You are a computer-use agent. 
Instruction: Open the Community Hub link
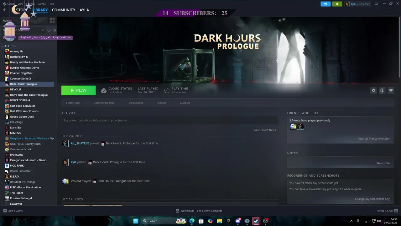click(104, 103)
